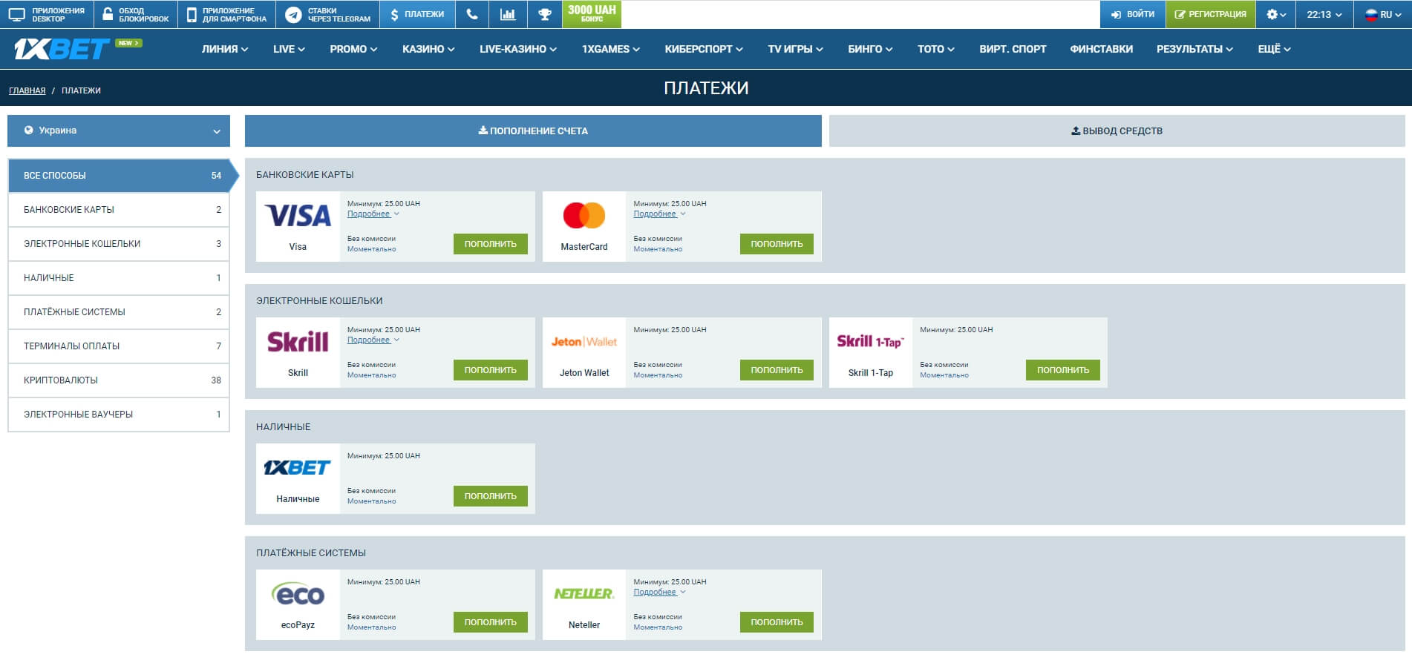Expand Подробнее for Skrill
The height and width of the screenshot is (660, 1412).
[373, 340]
